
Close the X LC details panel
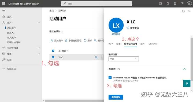[x=189, y=11]
